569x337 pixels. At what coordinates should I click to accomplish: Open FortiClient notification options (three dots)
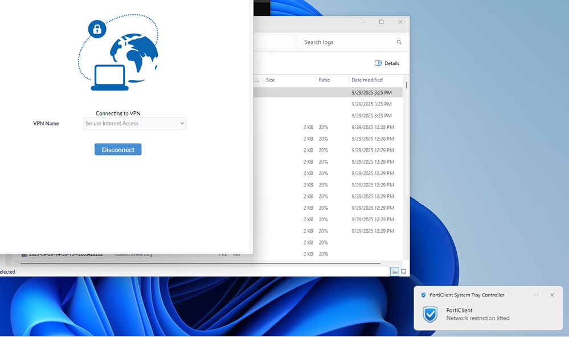click(535, 295)
